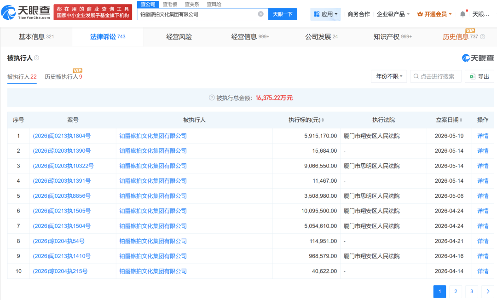497x300 pixels.
Task: Switch to 历史被执行人 9 sub-tab
Action: coord(64,77)
